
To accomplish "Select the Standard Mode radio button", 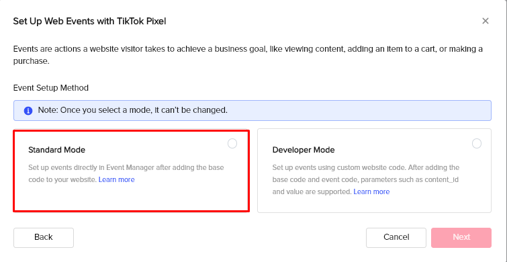I will tap(232, 143).
